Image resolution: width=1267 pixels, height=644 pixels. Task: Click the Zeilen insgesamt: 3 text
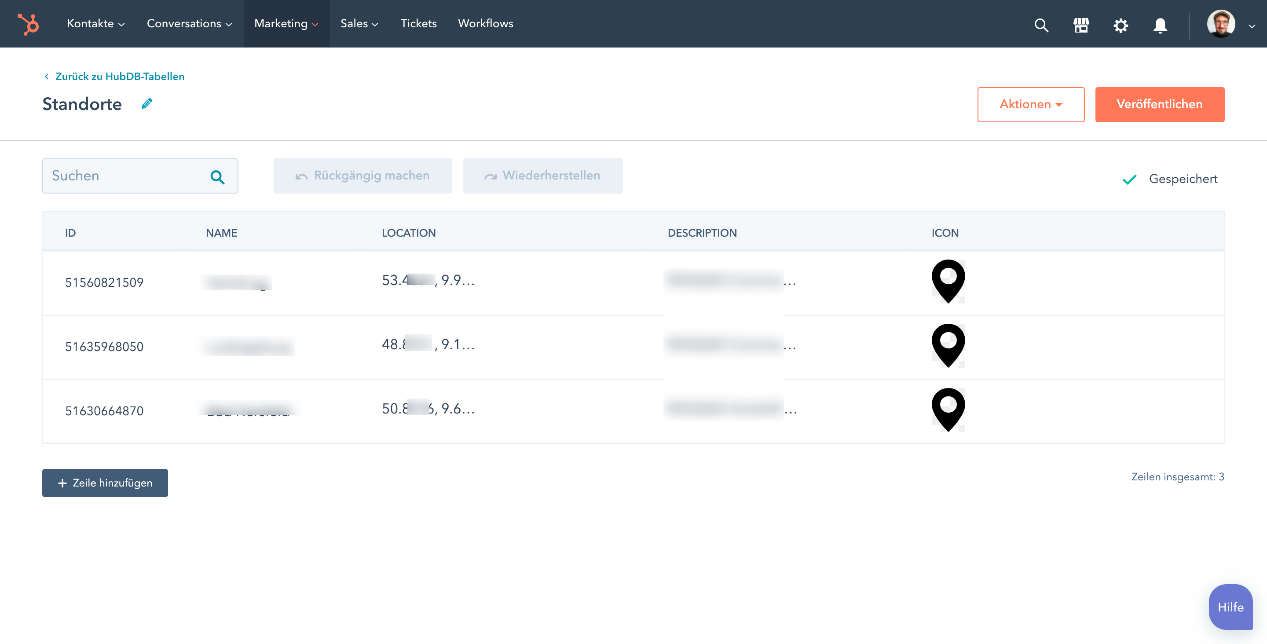tap(1178, 477)
